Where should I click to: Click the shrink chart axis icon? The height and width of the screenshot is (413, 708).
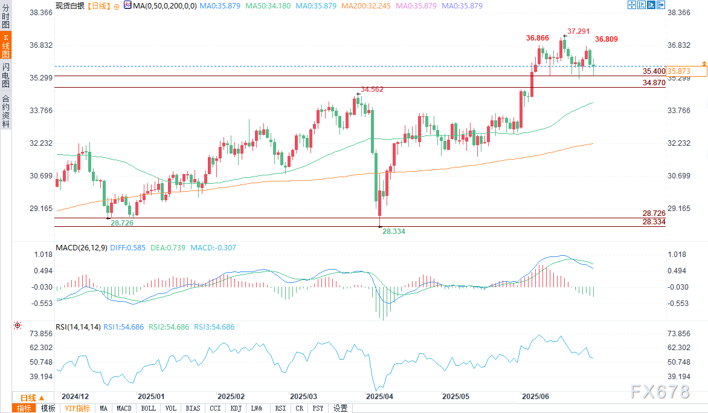tap(641, 5)
